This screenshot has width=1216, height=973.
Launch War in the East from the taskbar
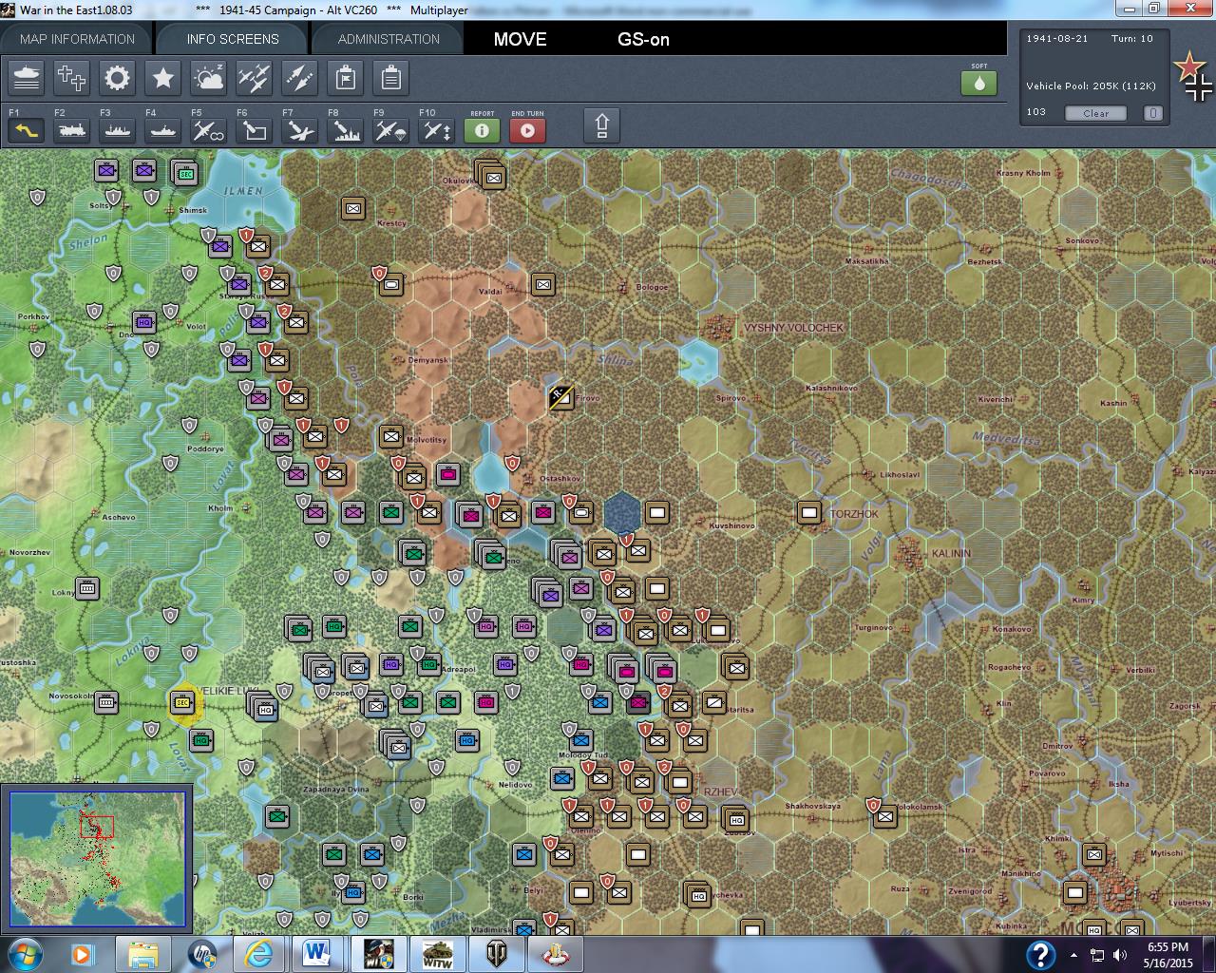[377, 954]
